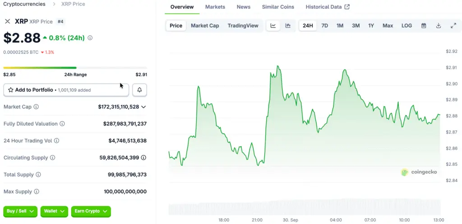Switch to TradingView chart mode
Screen dimensions: 462x224
coord(243,26)
